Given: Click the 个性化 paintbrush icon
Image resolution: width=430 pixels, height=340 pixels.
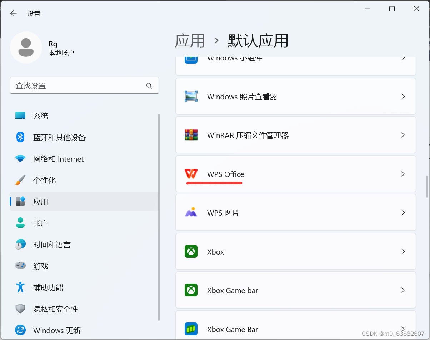Looking at the screenshot, I should coord(20,180).
